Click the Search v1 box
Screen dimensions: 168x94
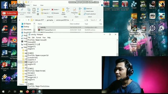(96, 20)
